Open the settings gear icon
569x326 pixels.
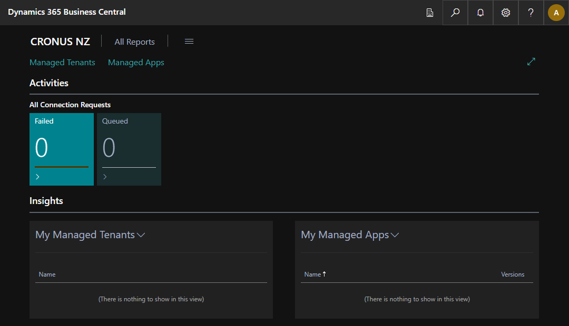pos(505,13)
